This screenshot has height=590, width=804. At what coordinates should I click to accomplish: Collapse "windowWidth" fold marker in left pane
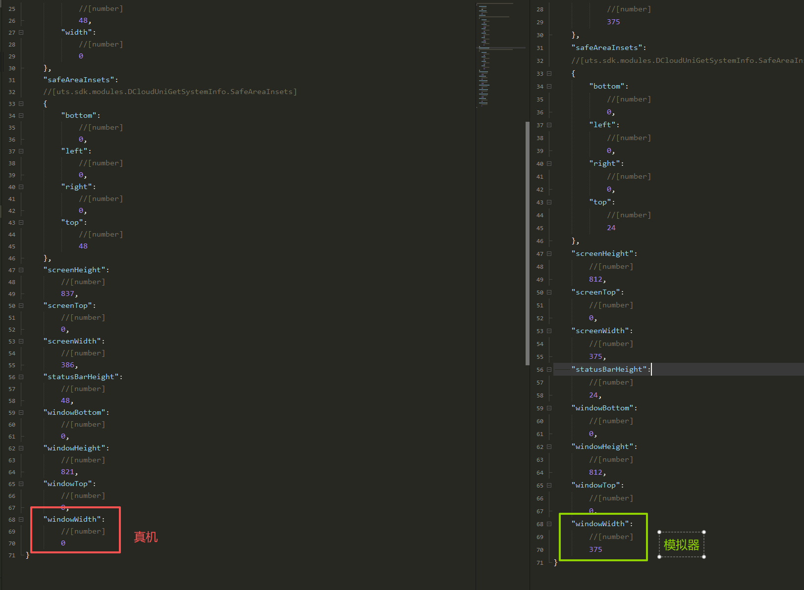click(x=21, y=520)
